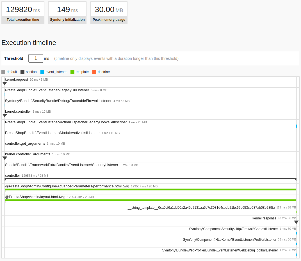This screenshot has width=301, height=261.
Task: Click the kernel.controller triangle marker
Action: click(x=4, y=115)
